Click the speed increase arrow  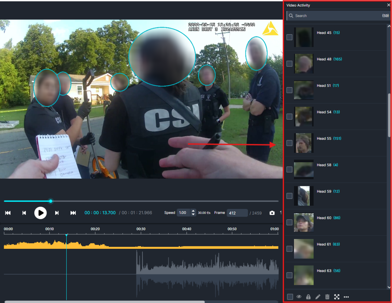[193, 210]
